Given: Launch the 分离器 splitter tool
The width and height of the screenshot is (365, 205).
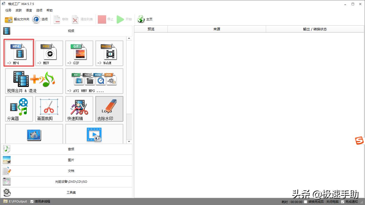Looking at the screenshot, I should (x=19, y=109).
